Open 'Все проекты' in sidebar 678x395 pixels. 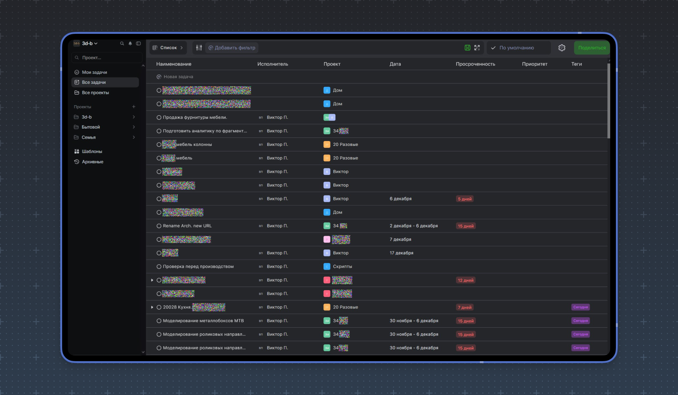pos(95,93)
